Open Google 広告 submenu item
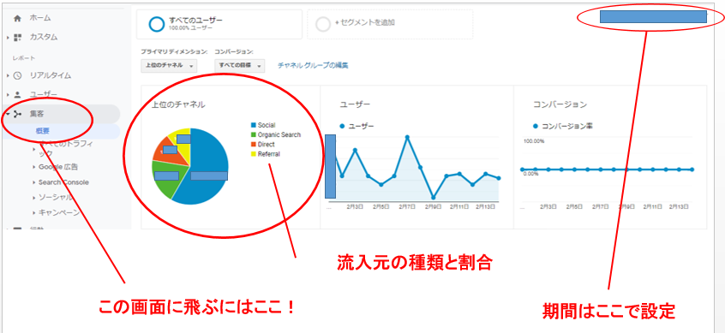Screen dimensions: 725x333 pos(58,167)
